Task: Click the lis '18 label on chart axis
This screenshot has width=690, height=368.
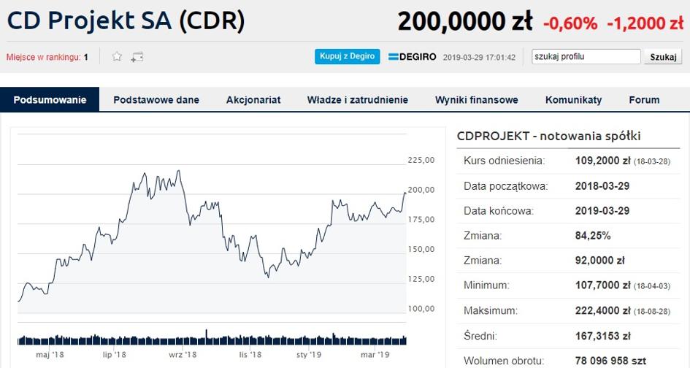Action: tap(250, 355)
